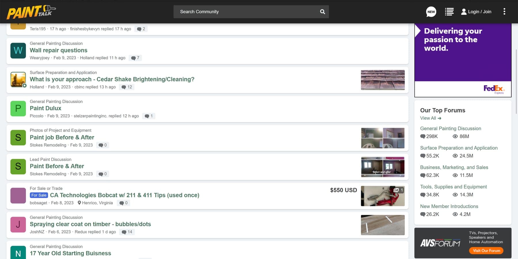Click Login / Join
The width and height of the screenshot is (518, 259).
coord(476,12)
